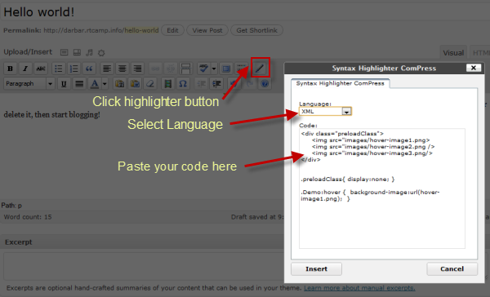Apply strikethrough ABC formatting
Viewport: 490px width, 297px height.
41,69
